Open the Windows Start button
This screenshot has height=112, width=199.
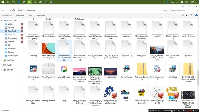[2, 2]
